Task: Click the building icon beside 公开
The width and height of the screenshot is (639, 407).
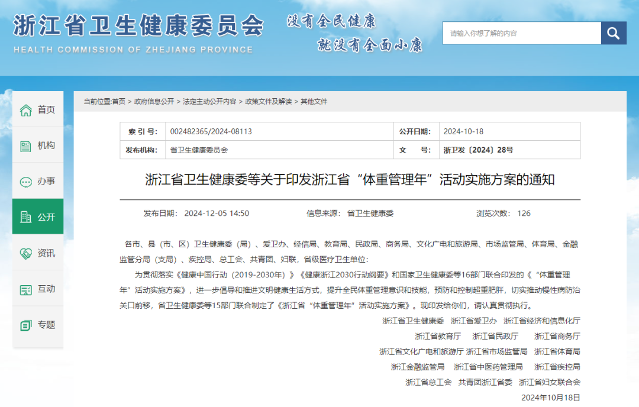Action: (x=25, y=217)
